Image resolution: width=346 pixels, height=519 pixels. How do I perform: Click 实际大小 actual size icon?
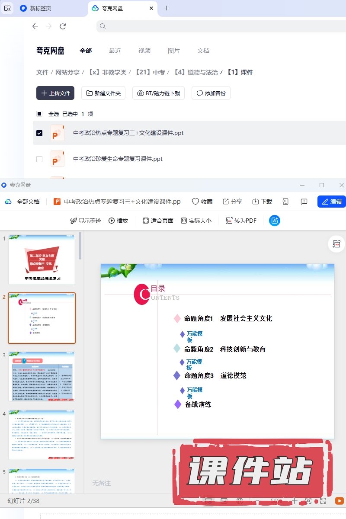tap(184, 221)
